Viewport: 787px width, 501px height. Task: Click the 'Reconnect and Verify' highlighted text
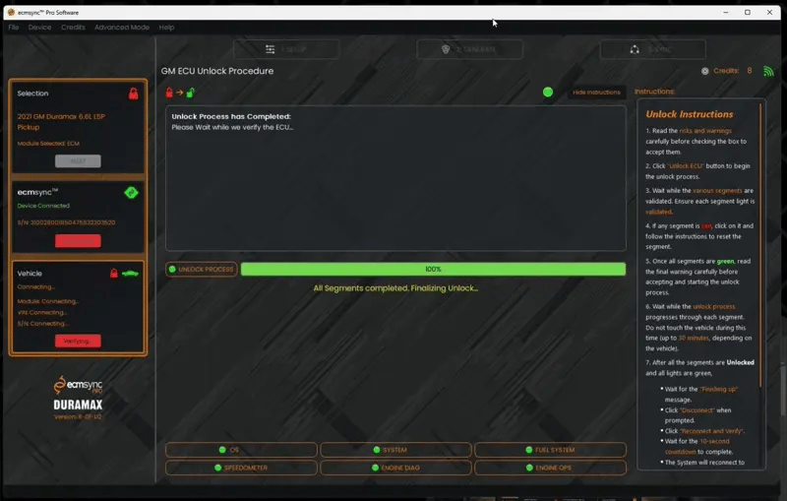tap(711, 431)
